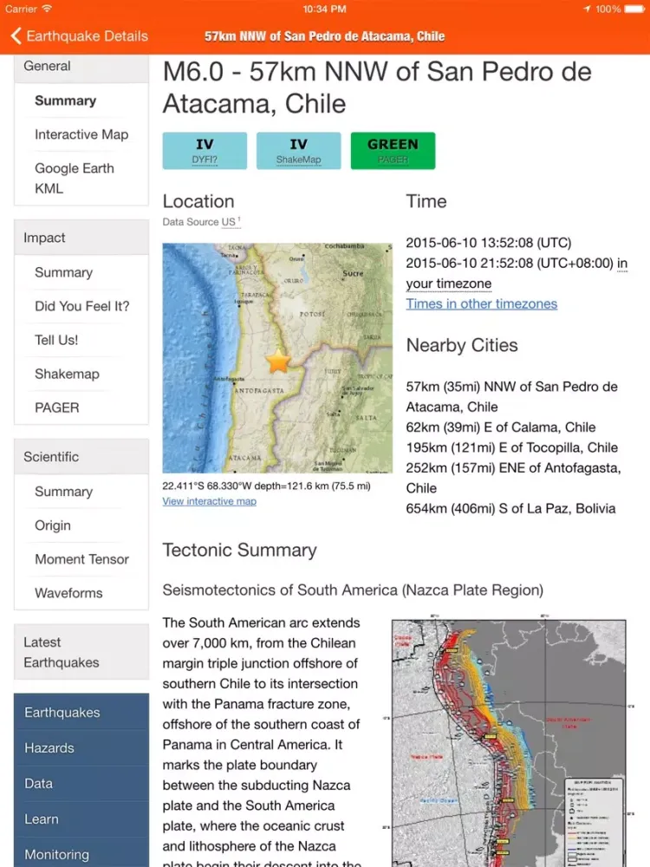Tap the location arrow icon in status bar
The height and width of the screenshot is (867, 650).
tap(587, 9)
